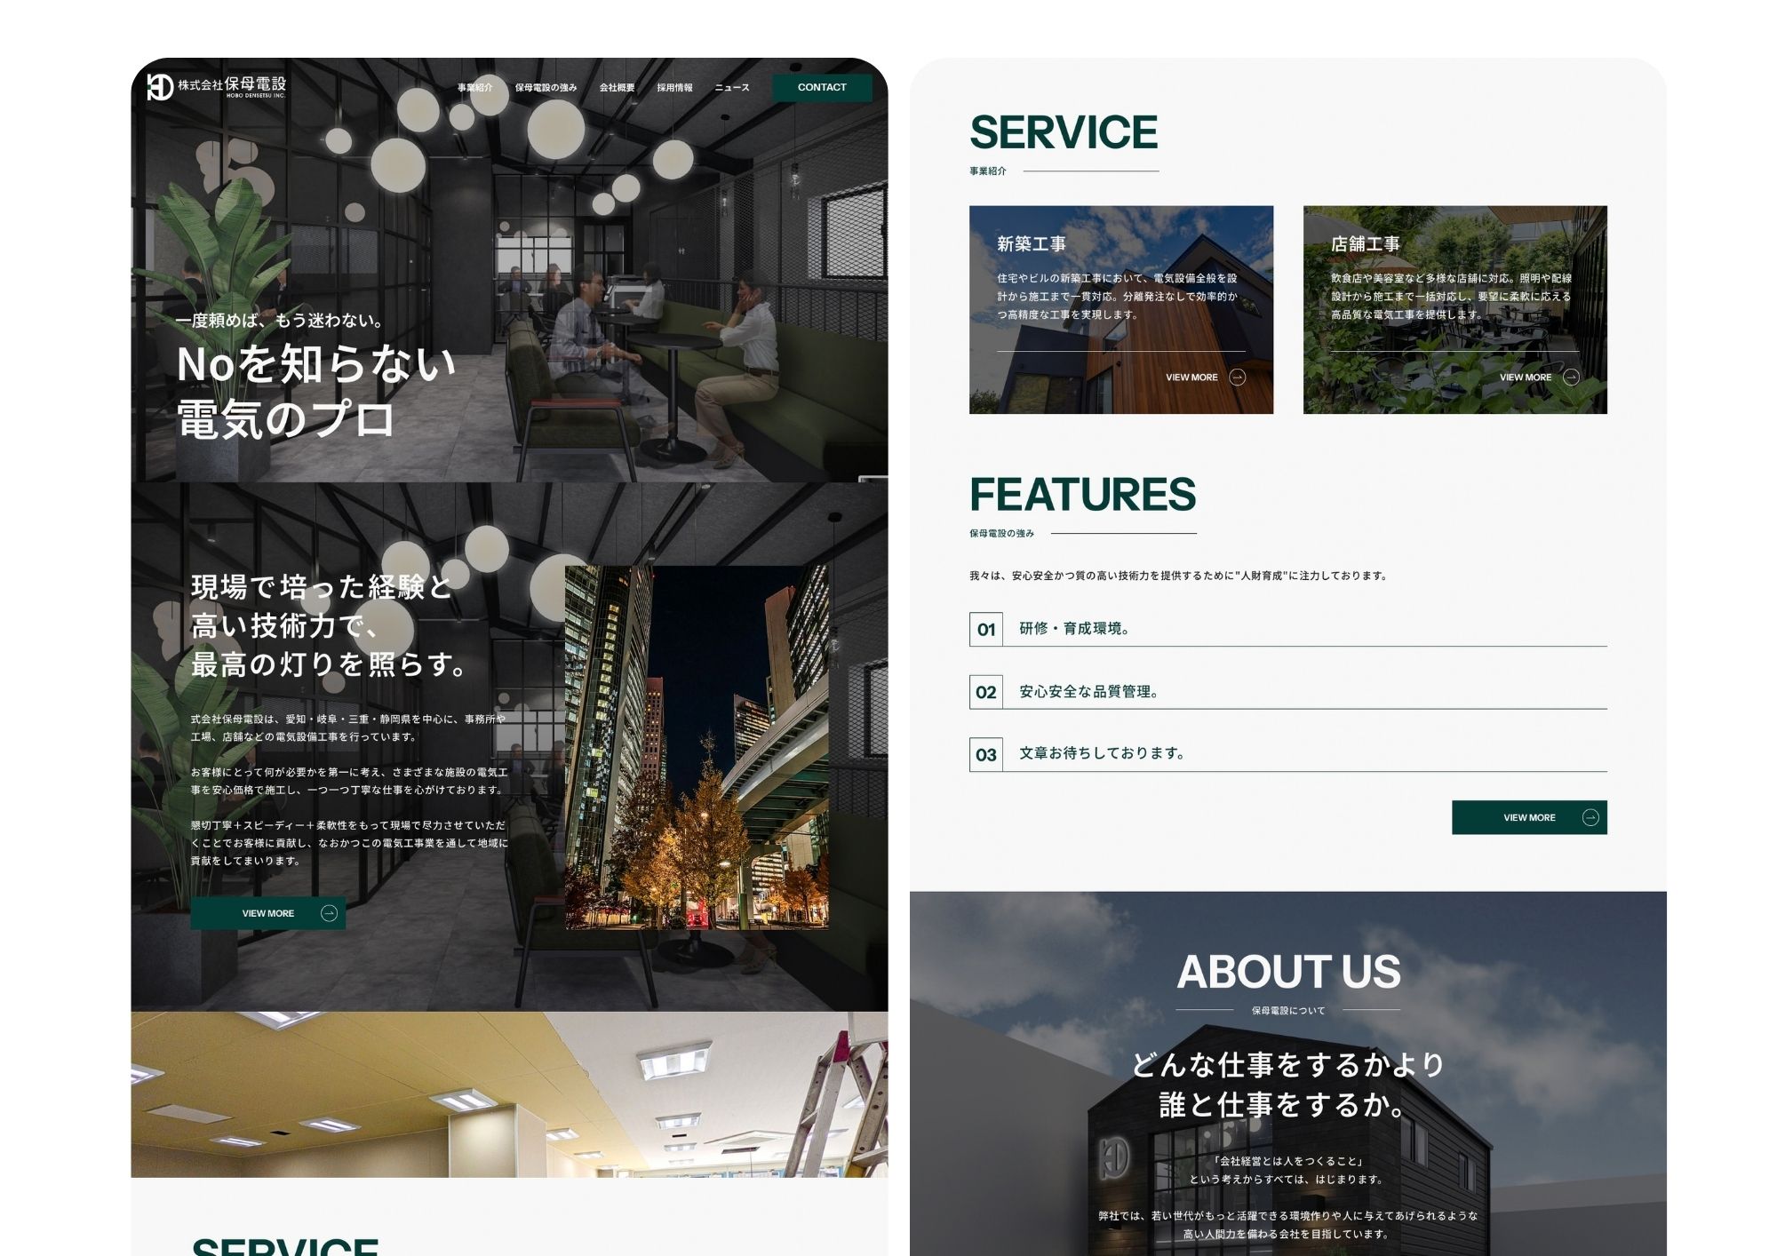
Task: Click the CONTACT button in header
Action: pos(822,87)
